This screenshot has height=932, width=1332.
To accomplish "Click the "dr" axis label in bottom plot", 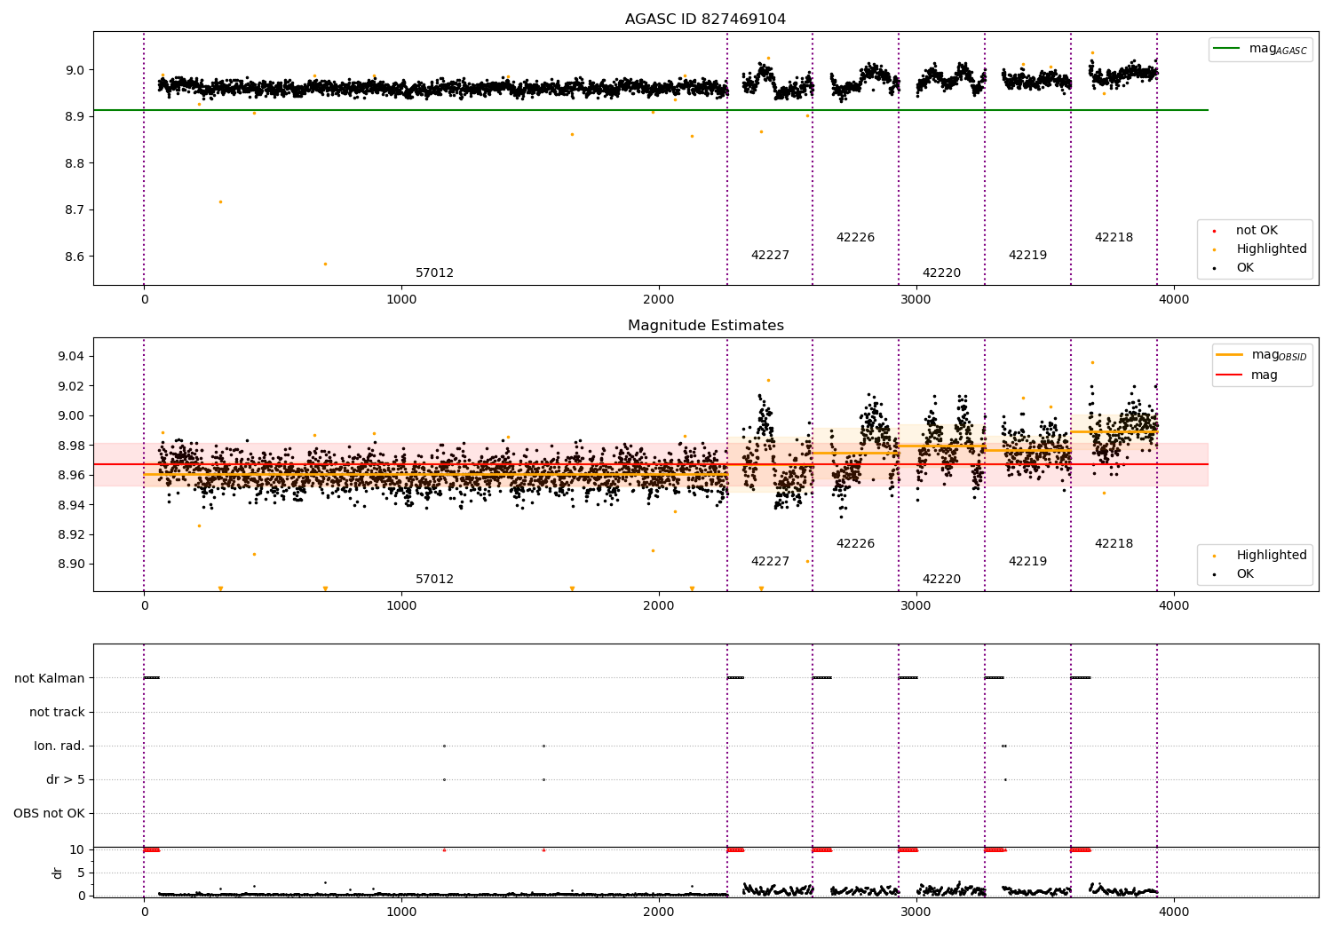I will 58,873.
